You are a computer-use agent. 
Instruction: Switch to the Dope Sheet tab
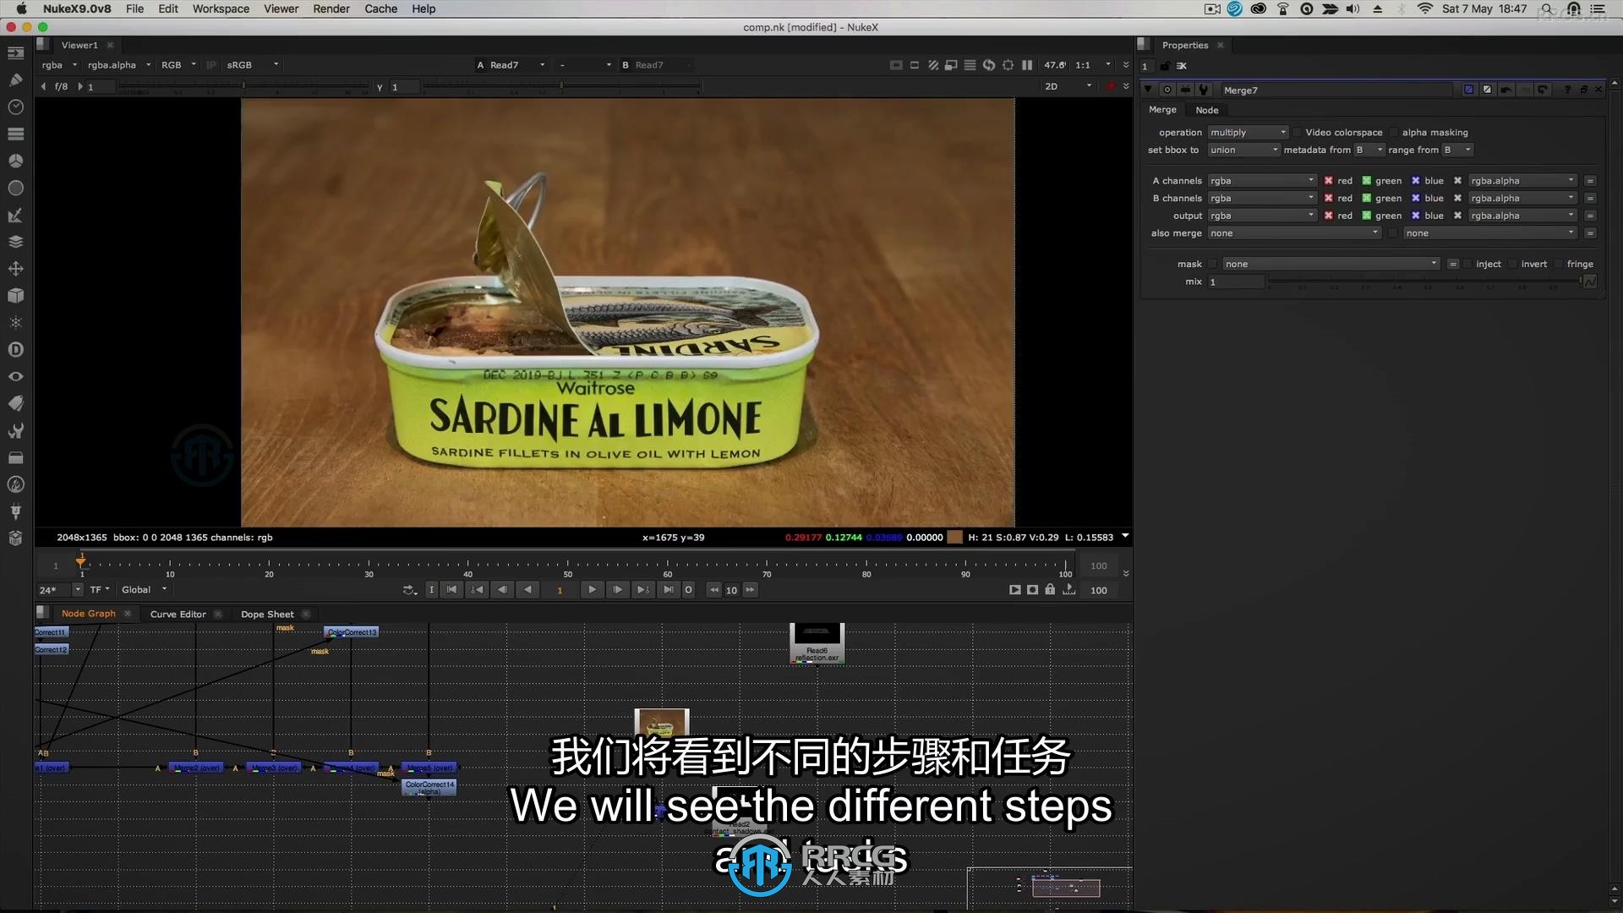point(267,615)
